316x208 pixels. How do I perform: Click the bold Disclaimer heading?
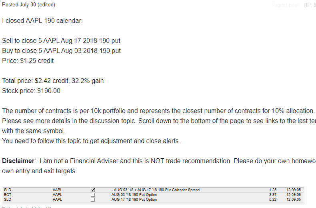pyautogui.click(x=18, y=161)
